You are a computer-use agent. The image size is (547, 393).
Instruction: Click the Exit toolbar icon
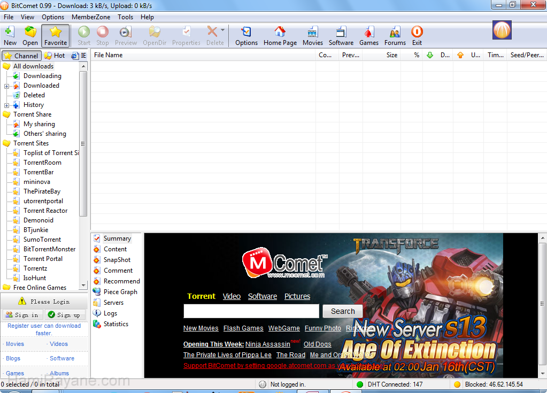417,36
